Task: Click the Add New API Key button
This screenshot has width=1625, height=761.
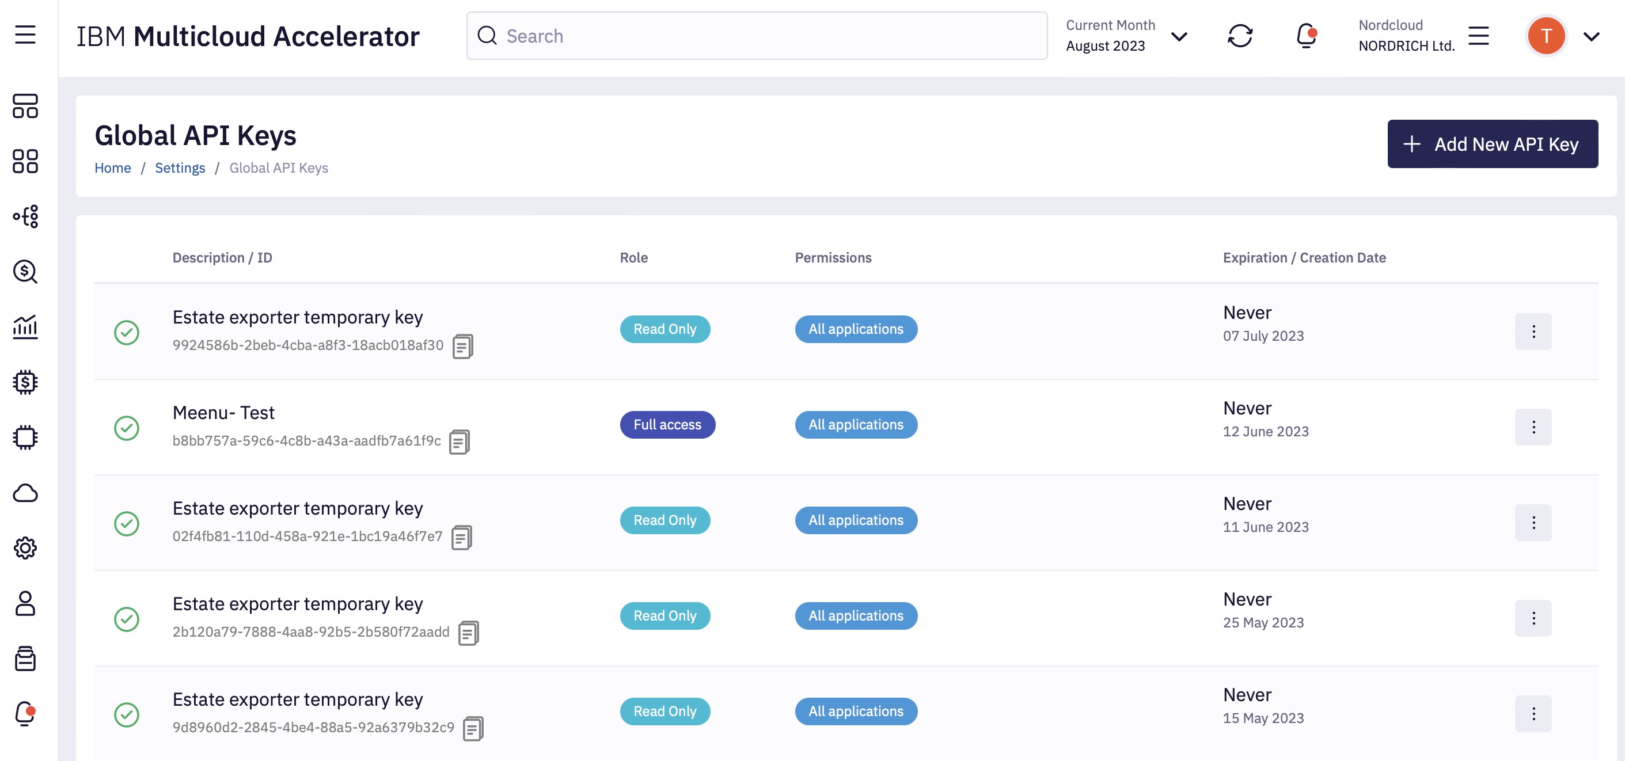Action: pos(1492,144)
